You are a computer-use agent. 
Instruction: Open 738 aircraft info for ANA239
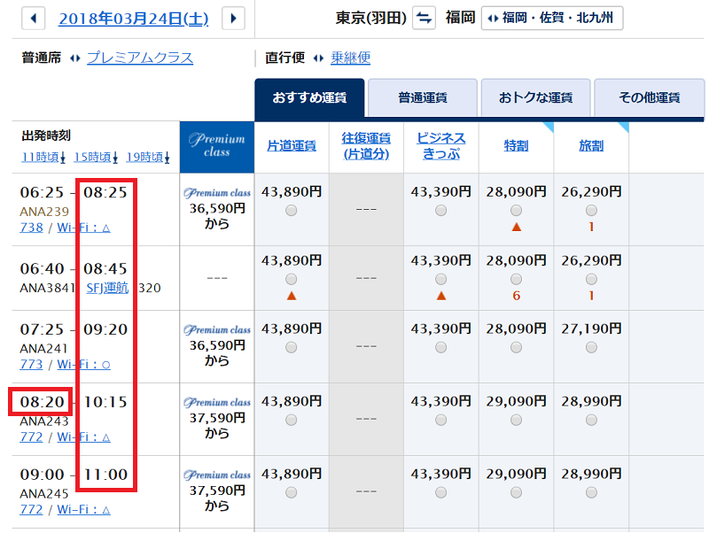click(x=31, y=228)
